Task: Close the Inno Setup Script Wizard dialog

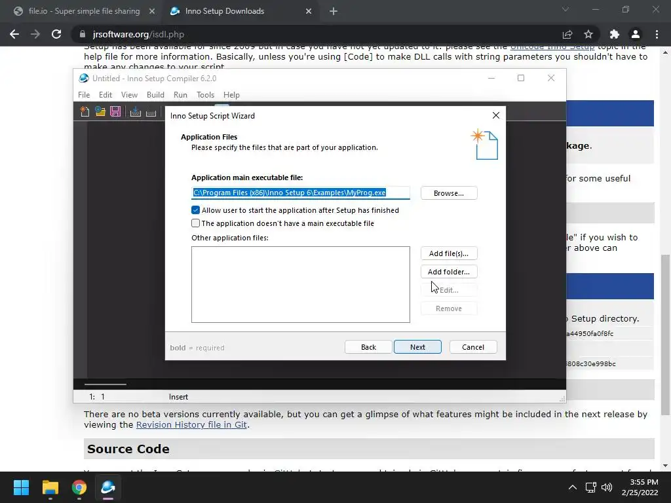Action: coord(495,115)
